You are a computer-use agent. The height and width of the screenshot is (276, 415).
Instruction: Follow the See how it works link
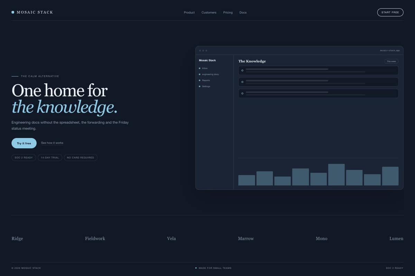coord(52,143)
